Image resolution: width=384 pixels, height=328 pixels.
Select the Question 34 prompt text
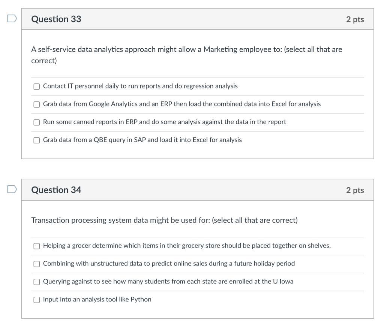tap(164, 220)
